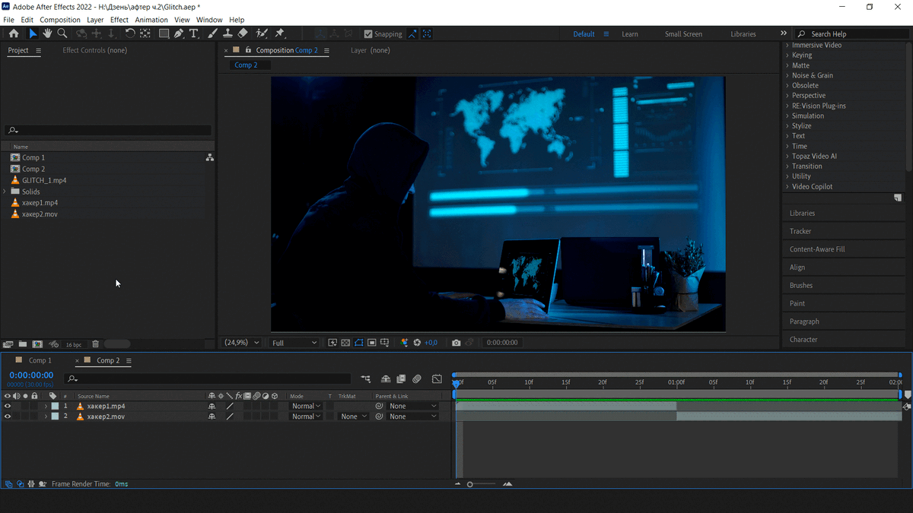Screen dimensions: 913x513
Task: Open the Tracker panel
Action: pos(800,231)
